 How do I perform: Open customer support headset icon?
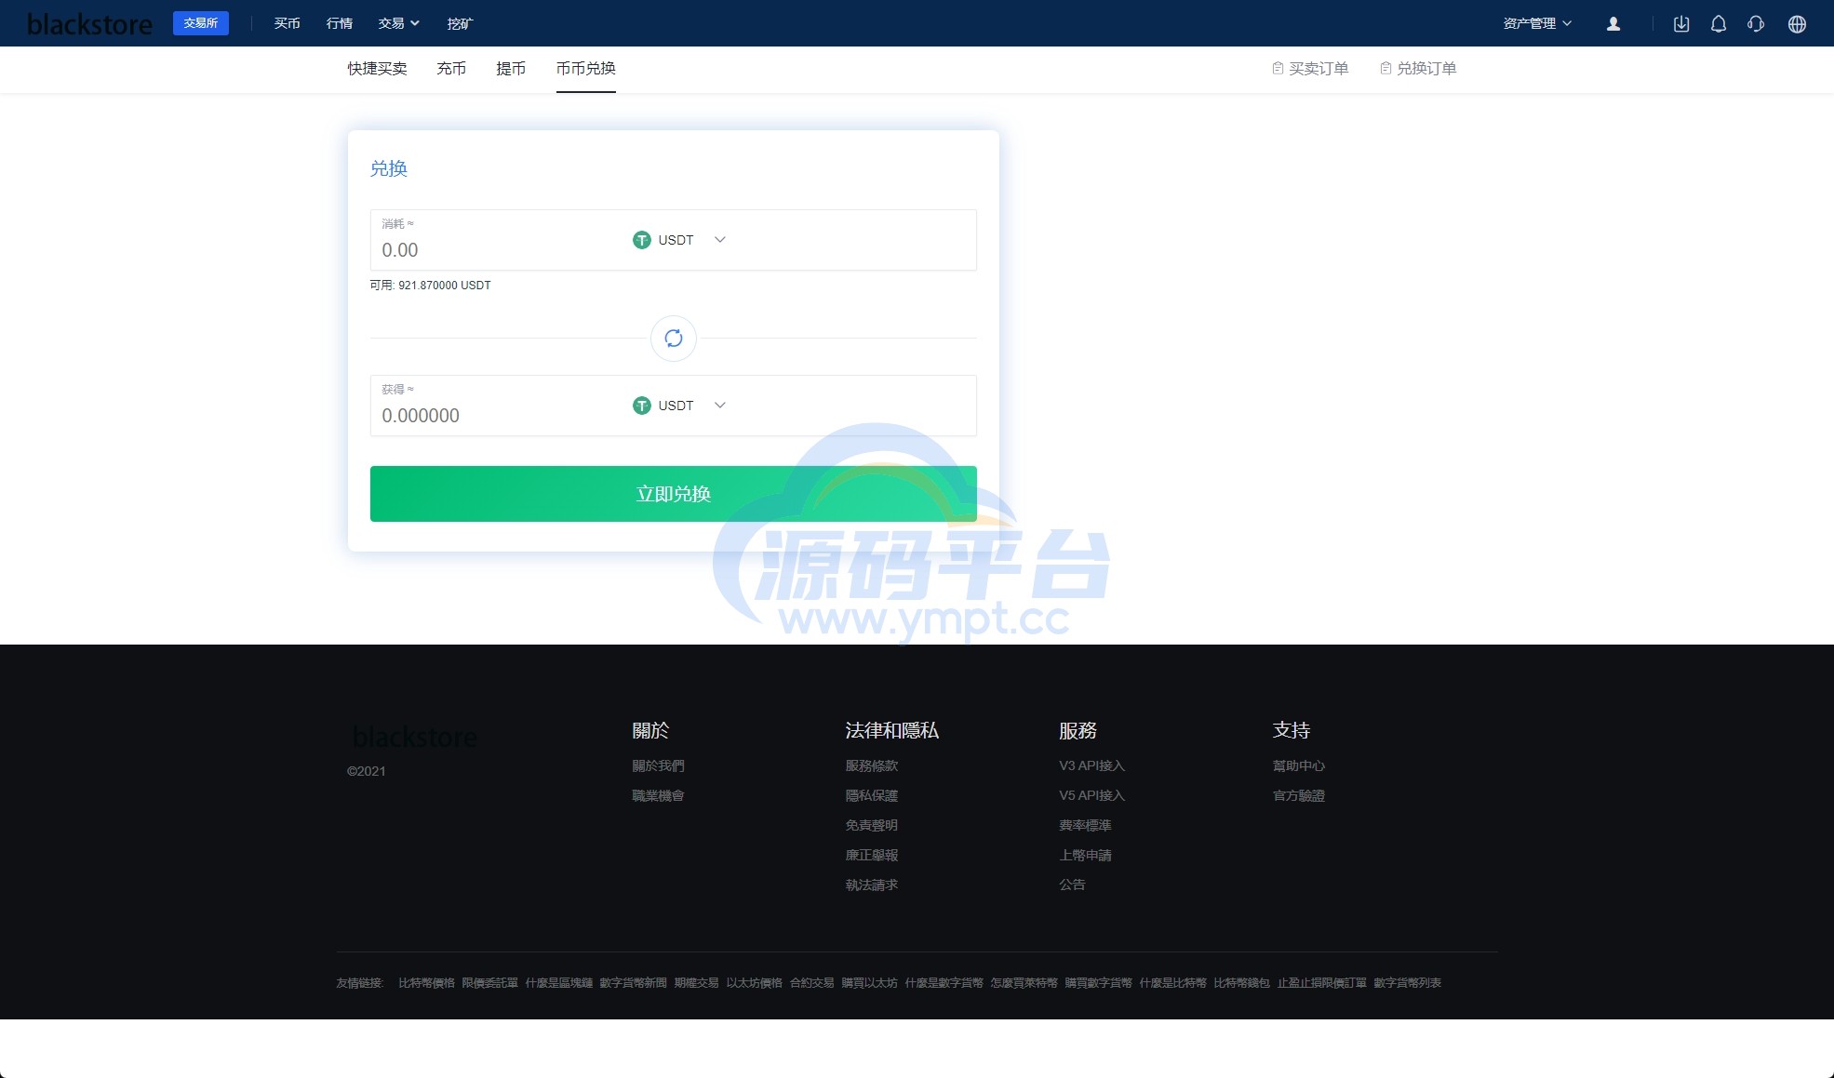(1756, 24)
